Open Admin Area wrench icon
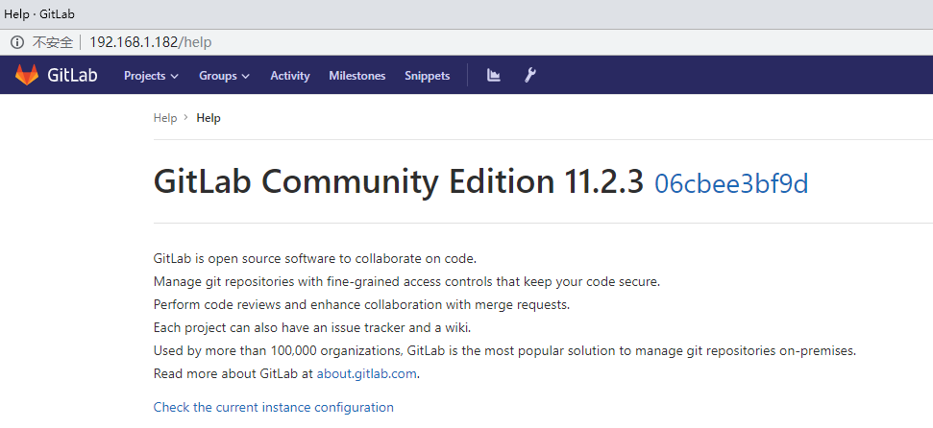 [530, 75]
